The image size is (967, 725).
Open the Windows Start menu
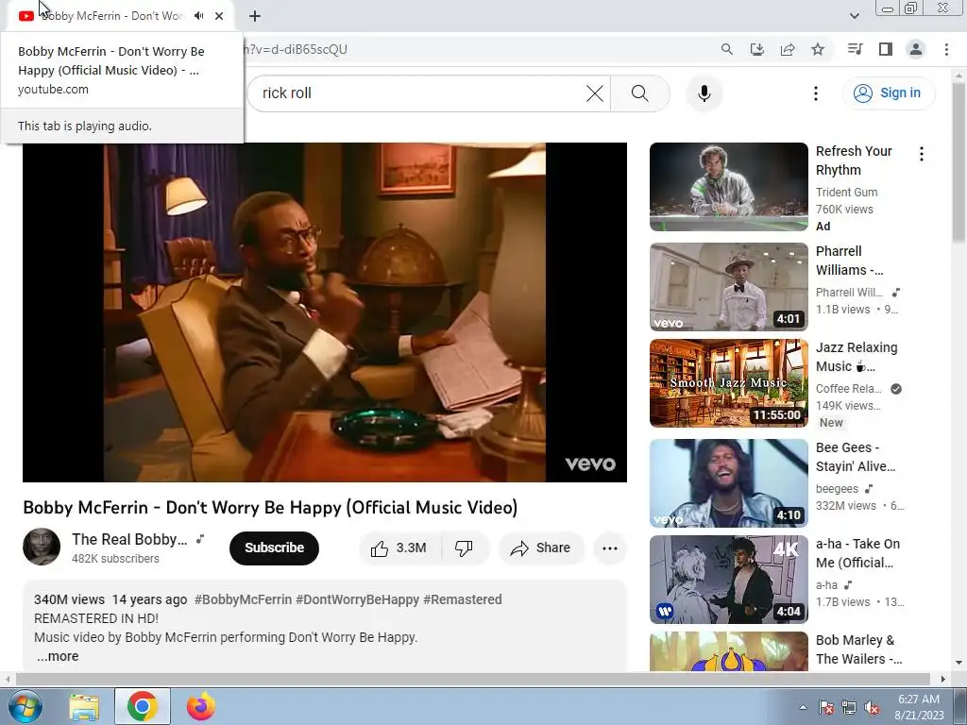coord(25,706)
